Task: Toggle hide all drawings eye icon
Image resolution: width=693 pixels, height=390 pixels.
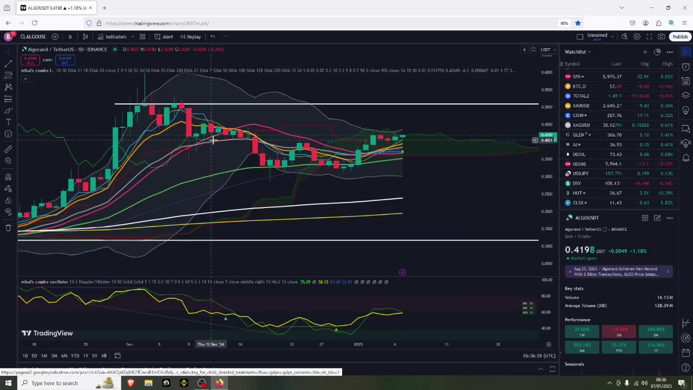Action: tap(8, 212)
